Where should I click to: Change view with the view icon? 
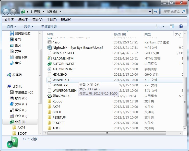[x=158, y=26]
